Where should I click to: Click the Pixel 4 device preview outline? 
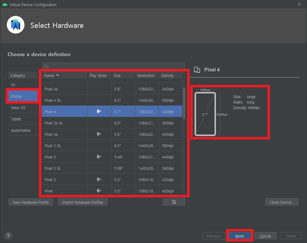205,114
